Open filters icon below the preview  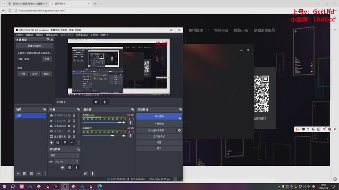point(105,102)
